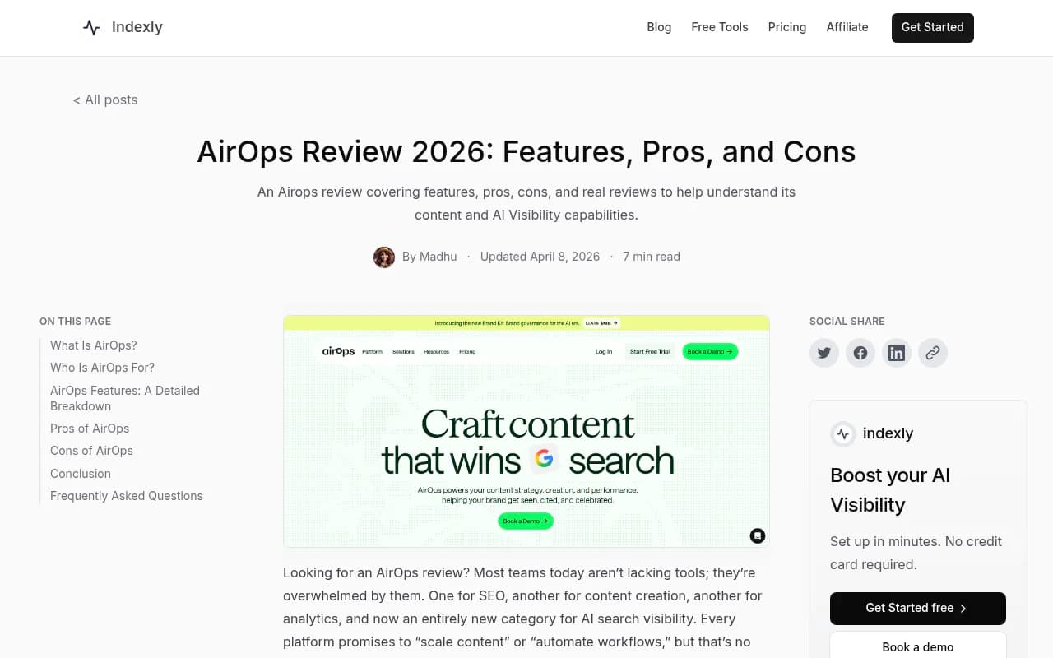This screenshot has width=1053, height=658.
Task: Click the Updated April 8, 2026 date
Action: tap(540, 257)
